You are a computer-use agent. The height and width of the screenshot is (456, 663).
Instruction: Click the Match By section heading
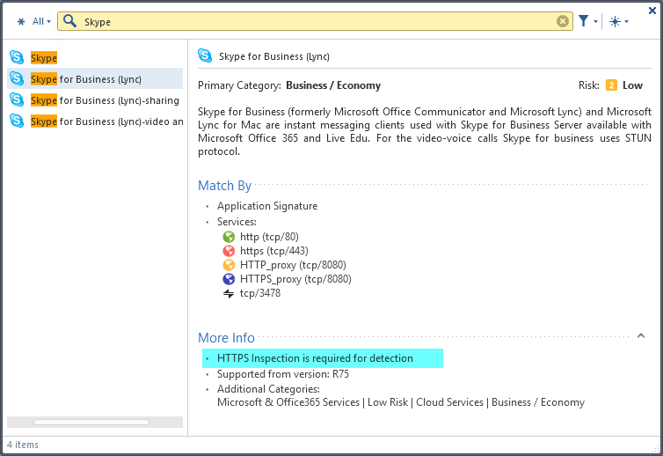point(224,186)
